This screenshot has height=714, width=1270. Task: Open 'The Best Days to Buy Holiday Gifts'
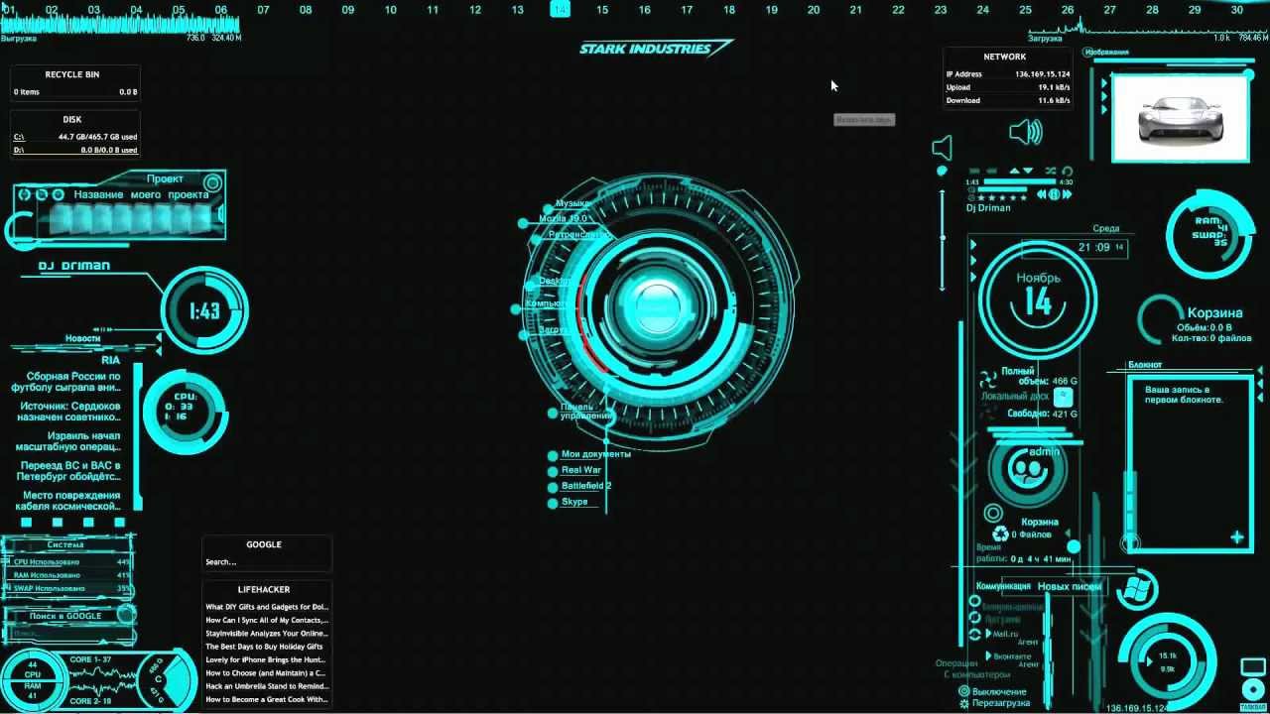click(x=264, y=647)
